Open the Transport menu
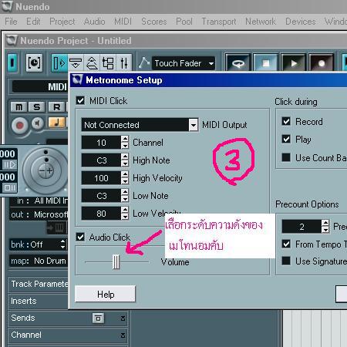 [x=219, y=22]
